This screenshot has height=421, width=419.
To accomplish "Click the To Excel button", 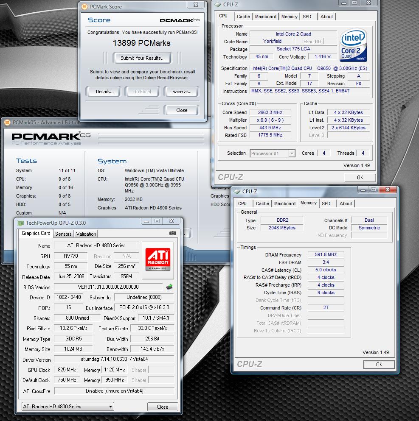I will [x=143, y=92].
